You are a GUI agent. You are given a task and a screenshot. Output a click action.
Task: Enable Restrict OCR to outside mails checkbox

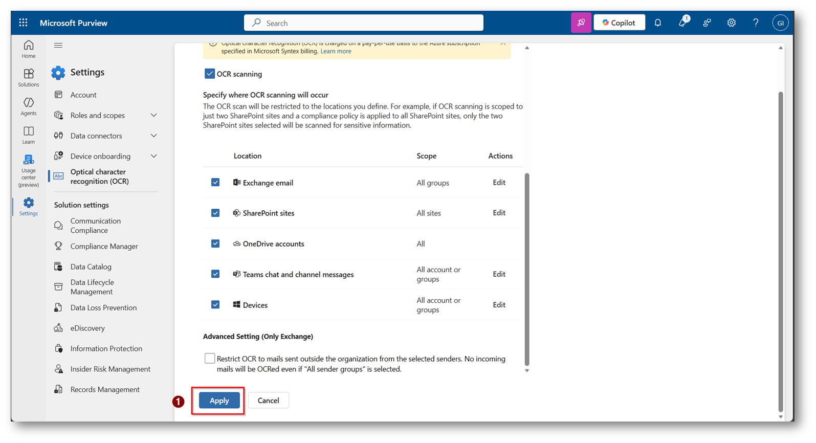pos(209,359)
